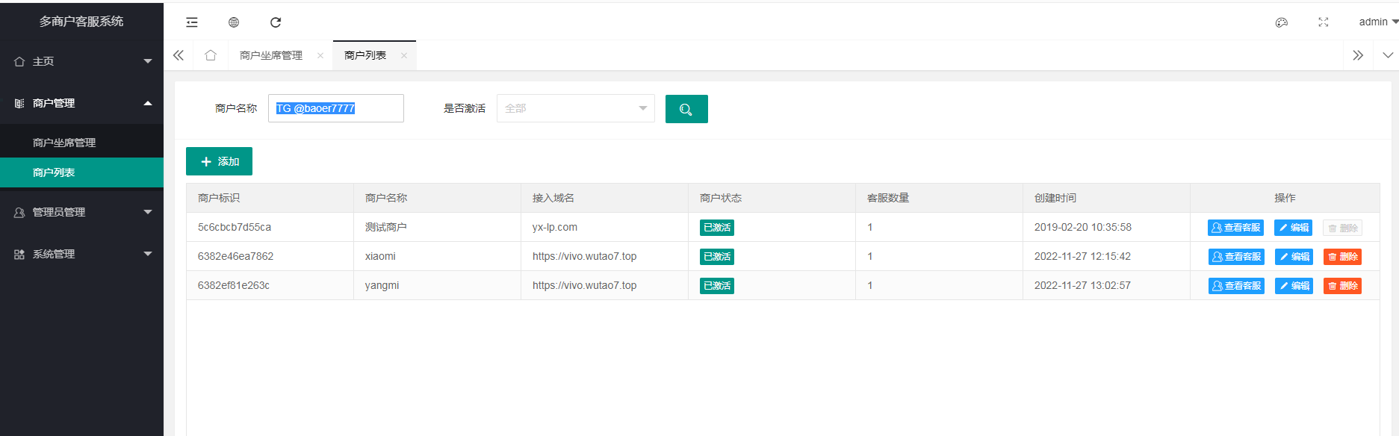Close the 商户列表 tab
1399x436 pixels.
pos(404,55)
